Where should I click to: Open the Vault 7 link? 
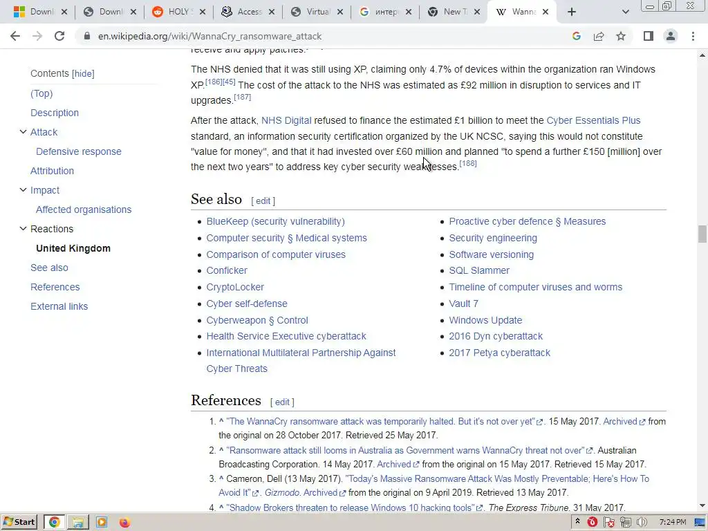pyautogui.click(x=463, y=304)
